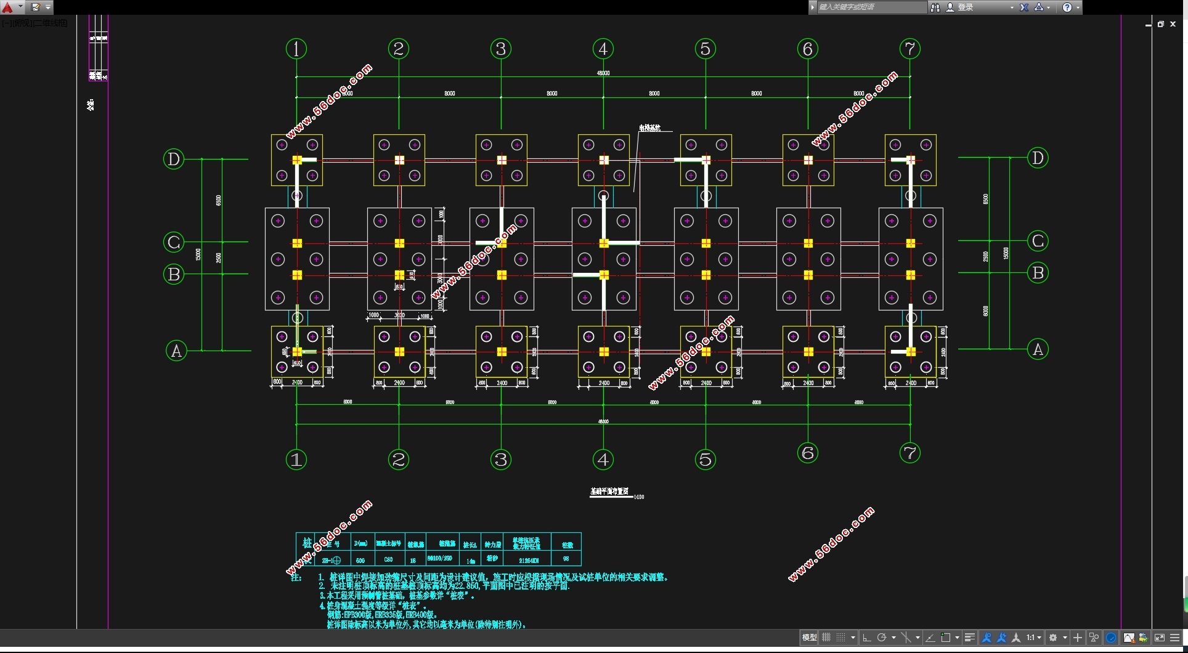Toggle lineweight display icon

pos(969,638)
